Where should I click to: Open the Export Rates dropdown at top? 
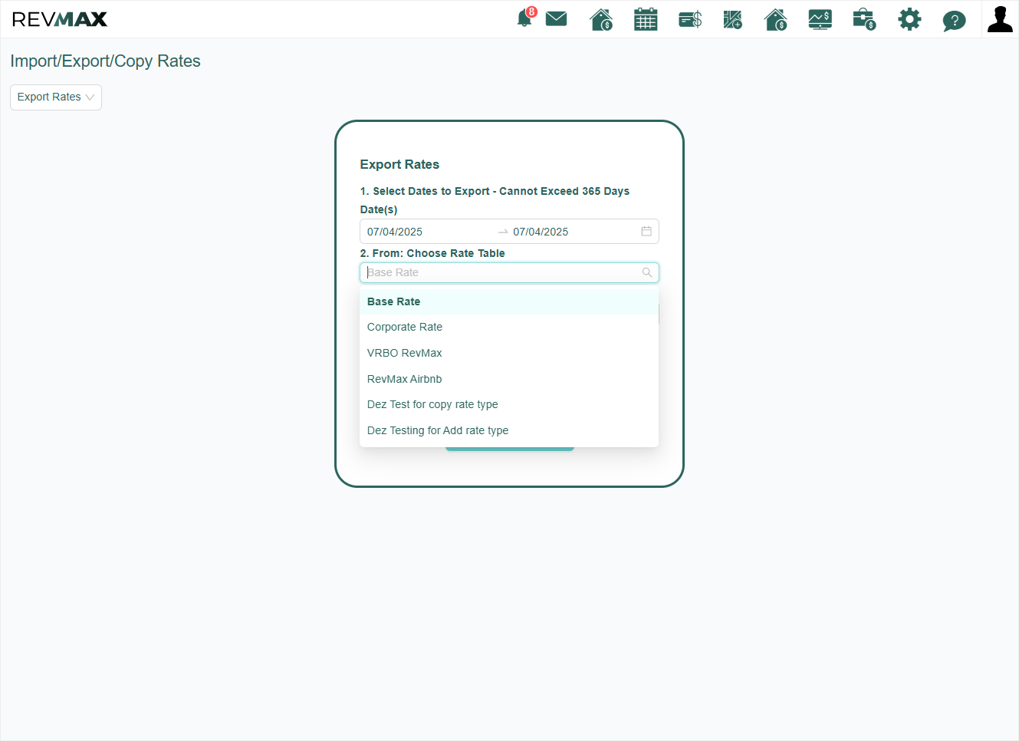pos(56,97)
